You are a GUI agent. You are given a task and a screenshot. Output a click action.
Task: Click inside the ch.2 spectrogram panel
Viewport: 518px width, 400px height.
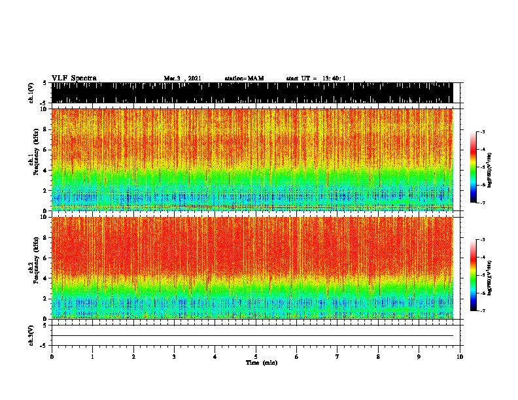252,268
